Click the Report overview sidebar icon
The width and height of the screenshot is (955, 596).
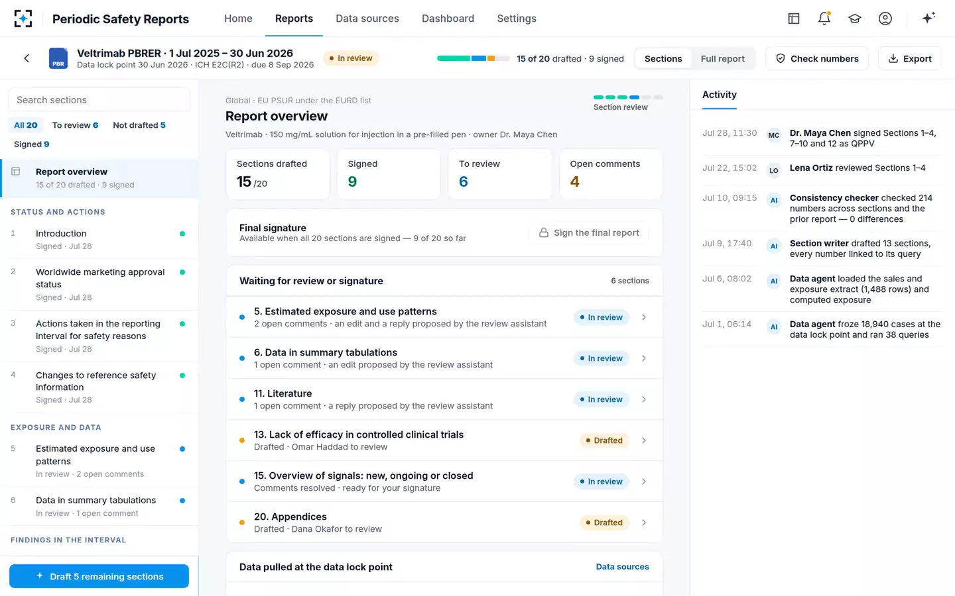pos(16,172)
